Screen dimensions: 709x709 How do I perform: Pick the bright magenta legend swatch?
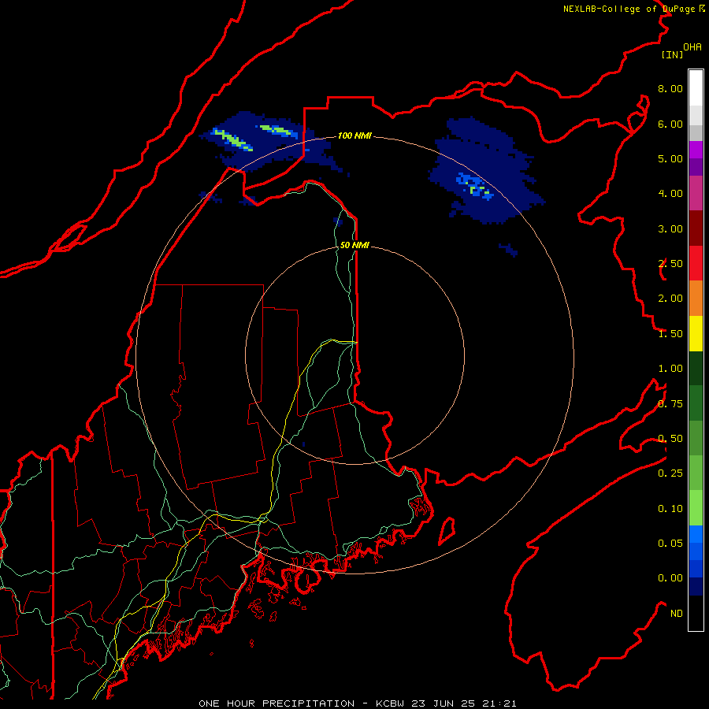click(696, 150)
